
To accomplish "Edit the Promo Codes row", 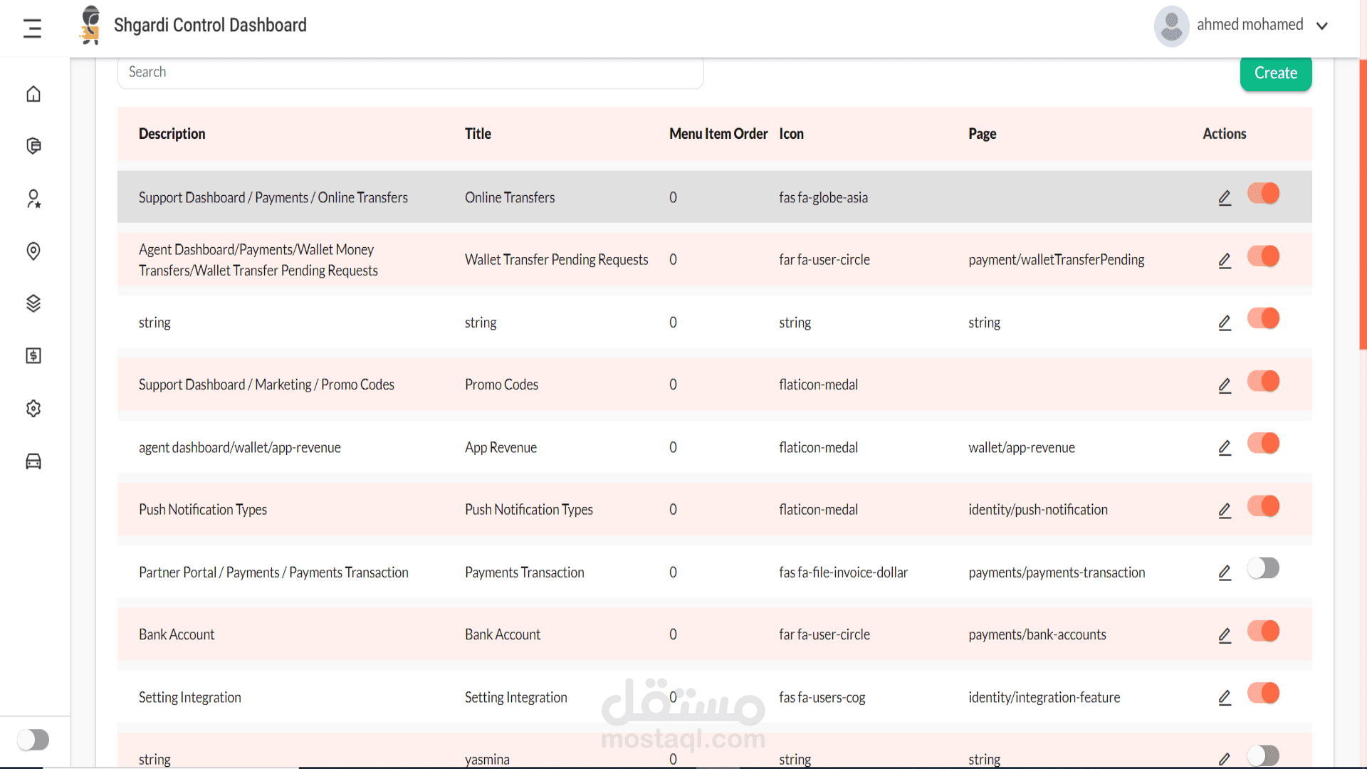I will coord(1225,385).
